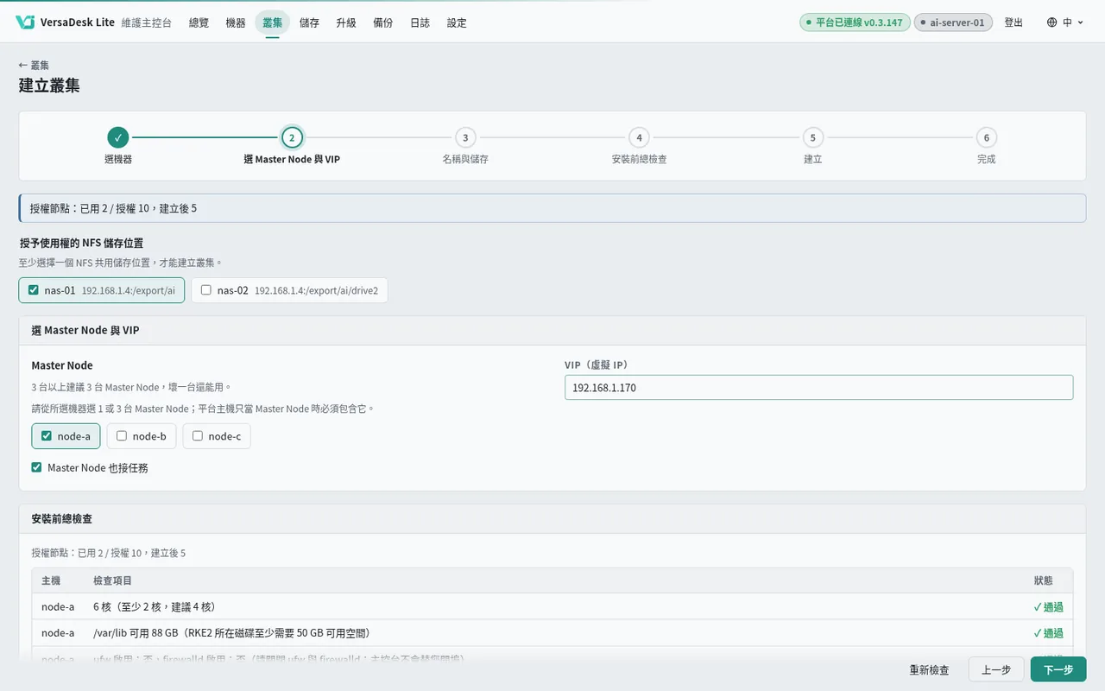Open the 儲存 nav item
Viewport: 1105px width, 691px height.
pos(309,22)
